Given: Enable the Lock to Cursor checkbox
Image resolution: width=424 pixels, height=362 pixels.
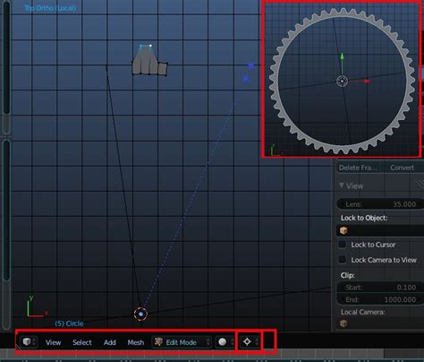Looking at the screenshot, I should coord(343,245).
